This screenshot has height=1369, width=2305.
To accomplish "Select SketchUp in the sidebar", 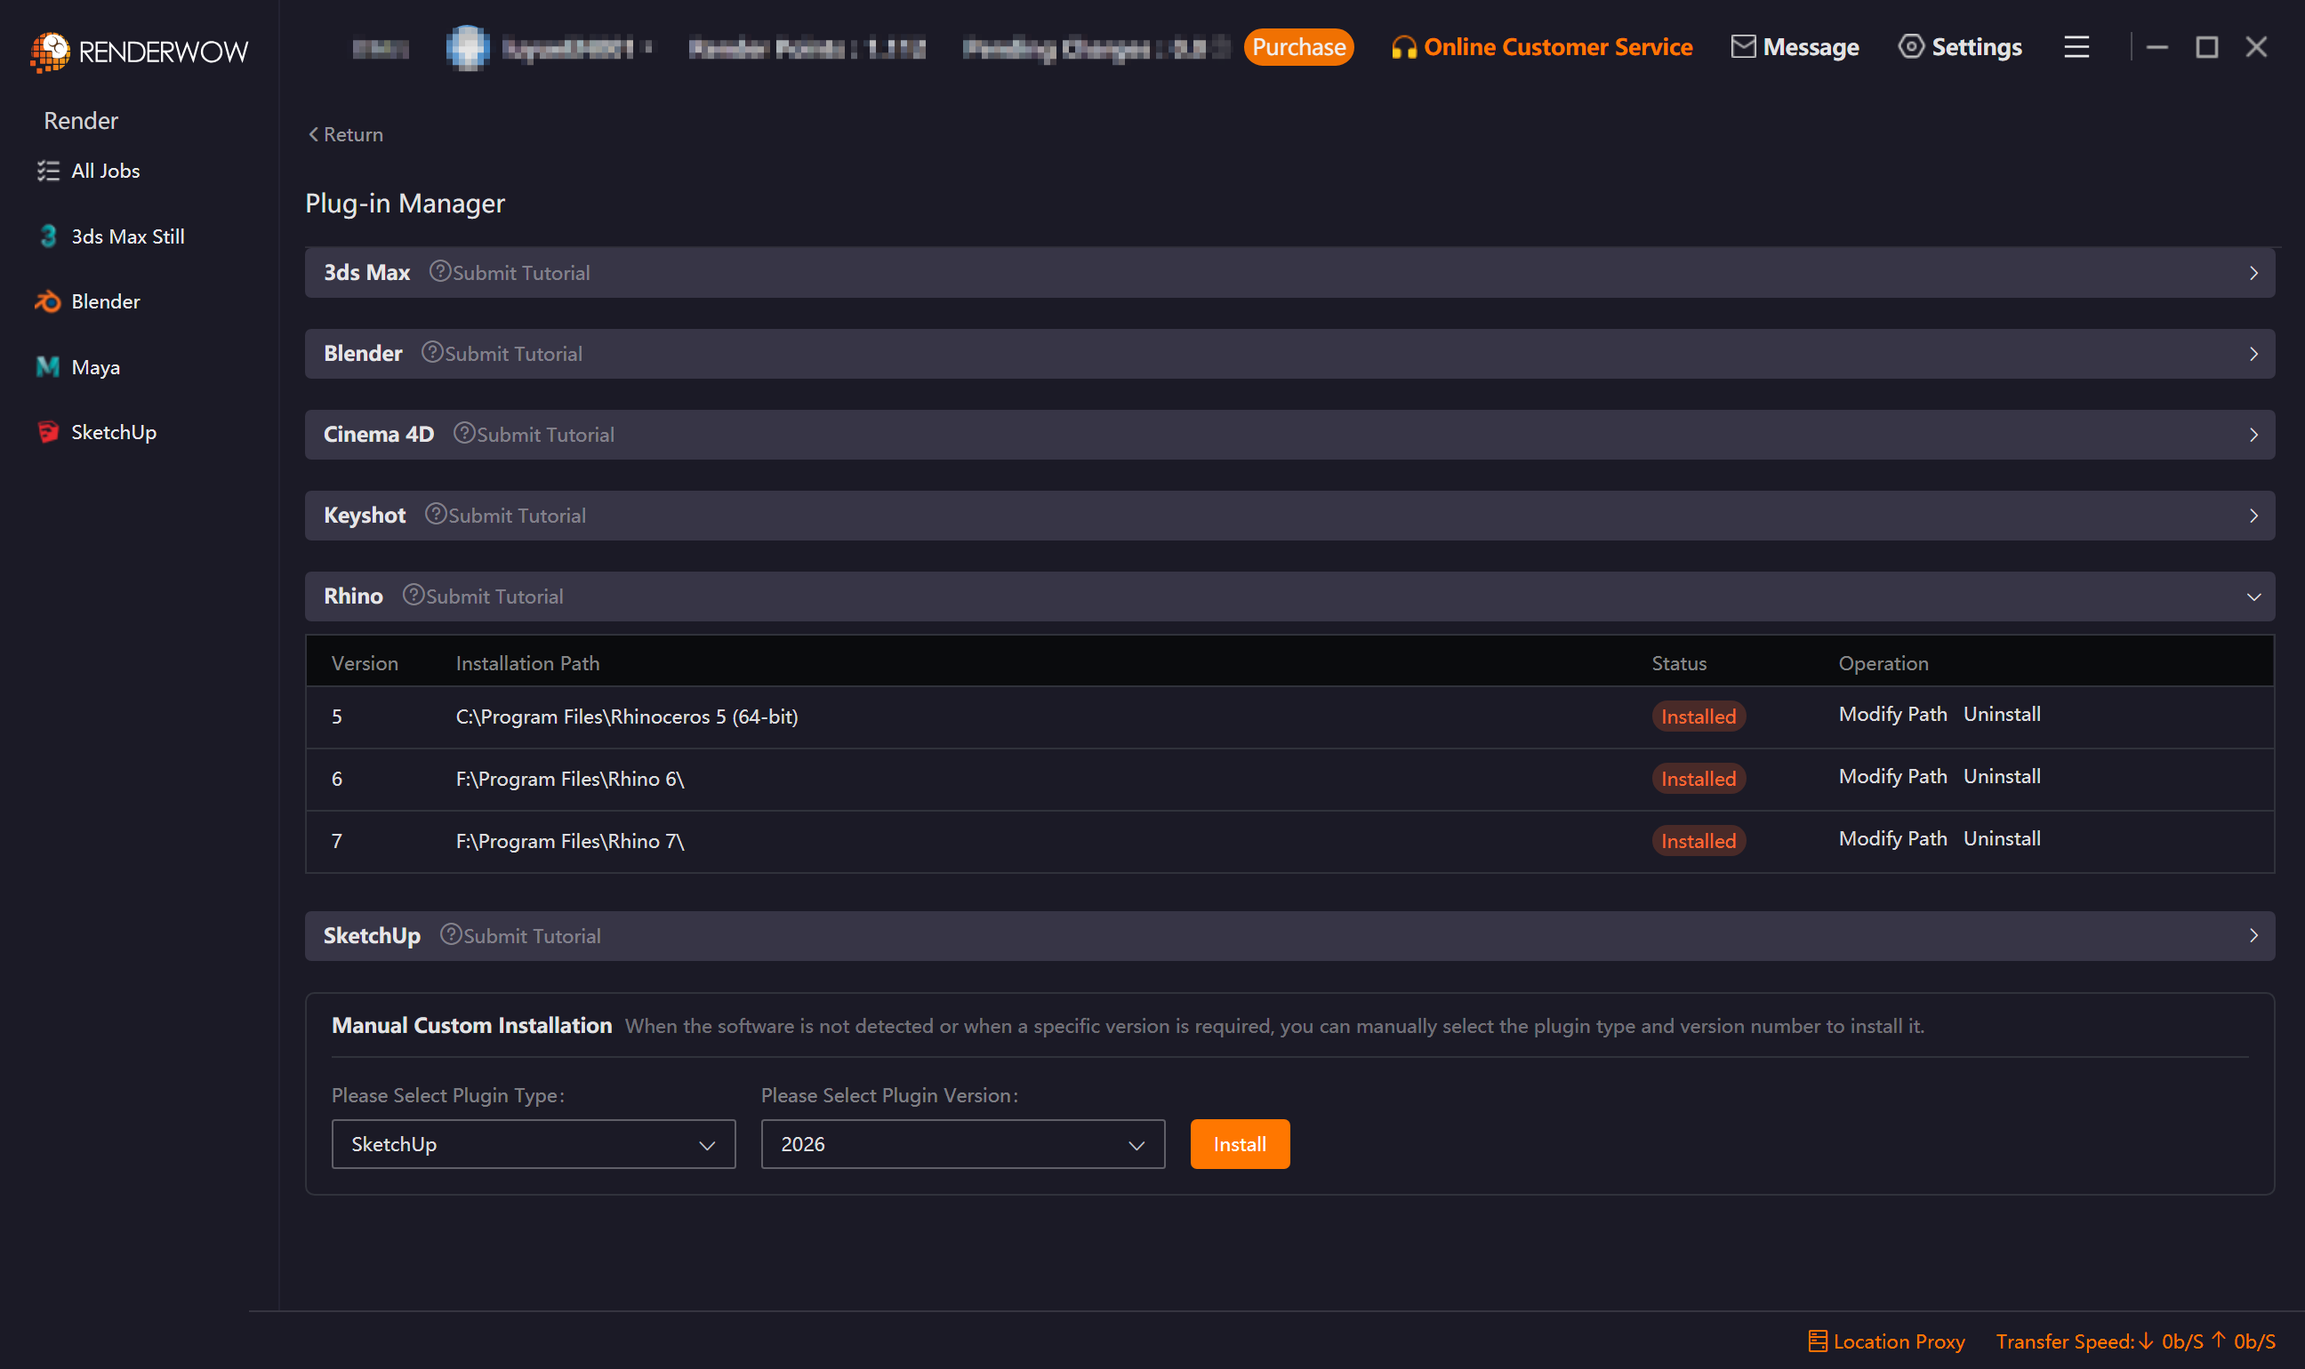I will pyautogui.click(x=114, y=432).
